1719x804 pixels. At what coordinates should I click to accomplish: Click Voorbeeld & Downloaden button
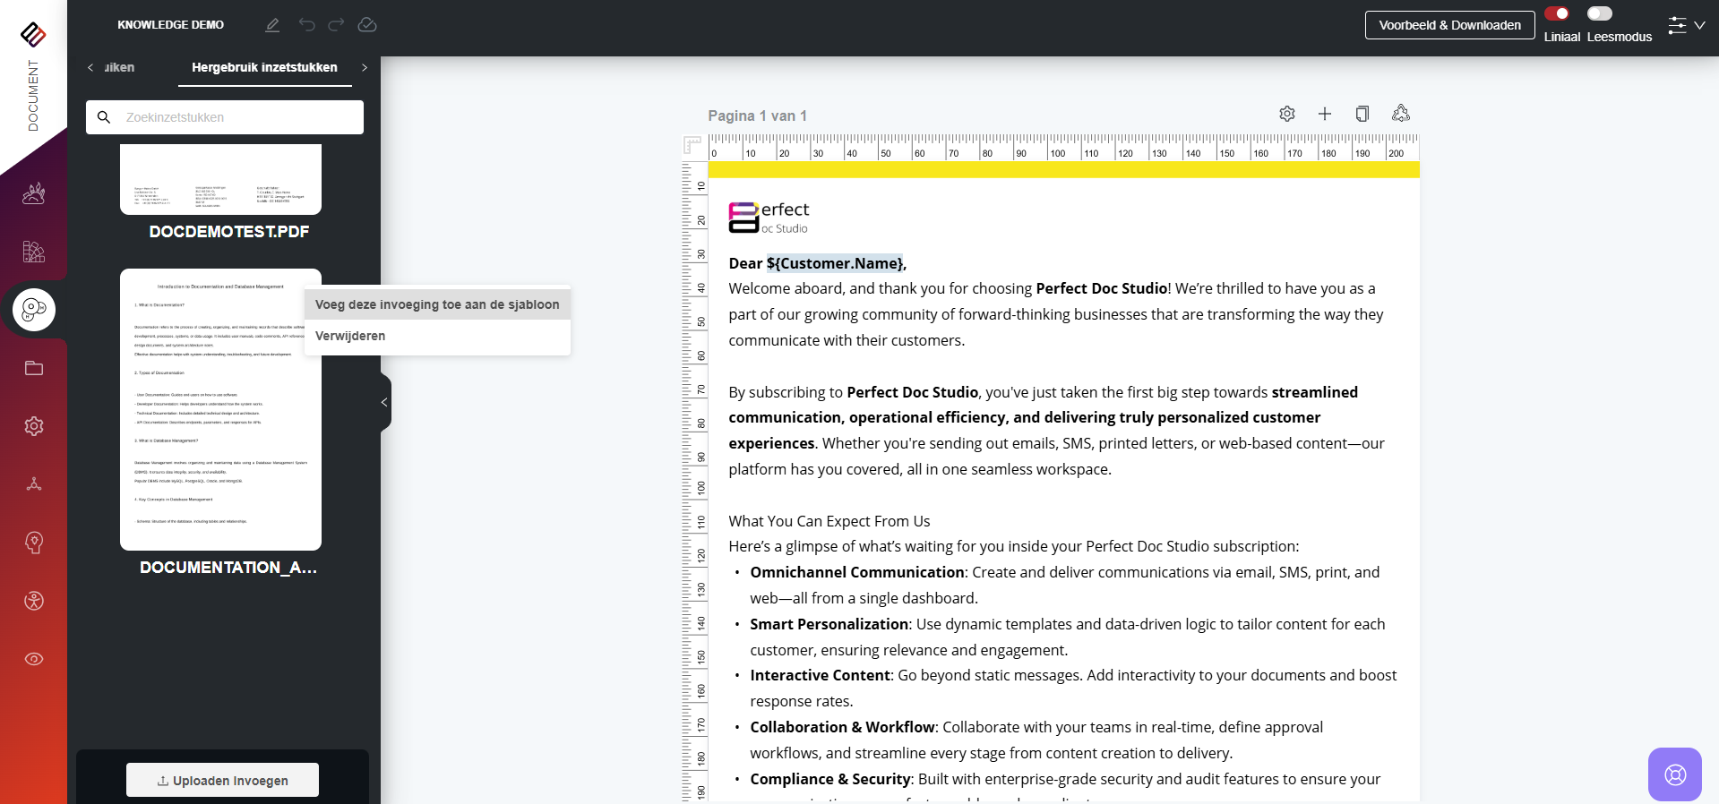[x=1449, y=25]
